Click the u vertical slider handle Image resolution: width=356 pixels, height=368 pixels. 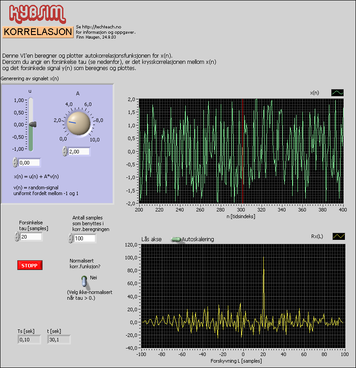(x=32, y=125)
